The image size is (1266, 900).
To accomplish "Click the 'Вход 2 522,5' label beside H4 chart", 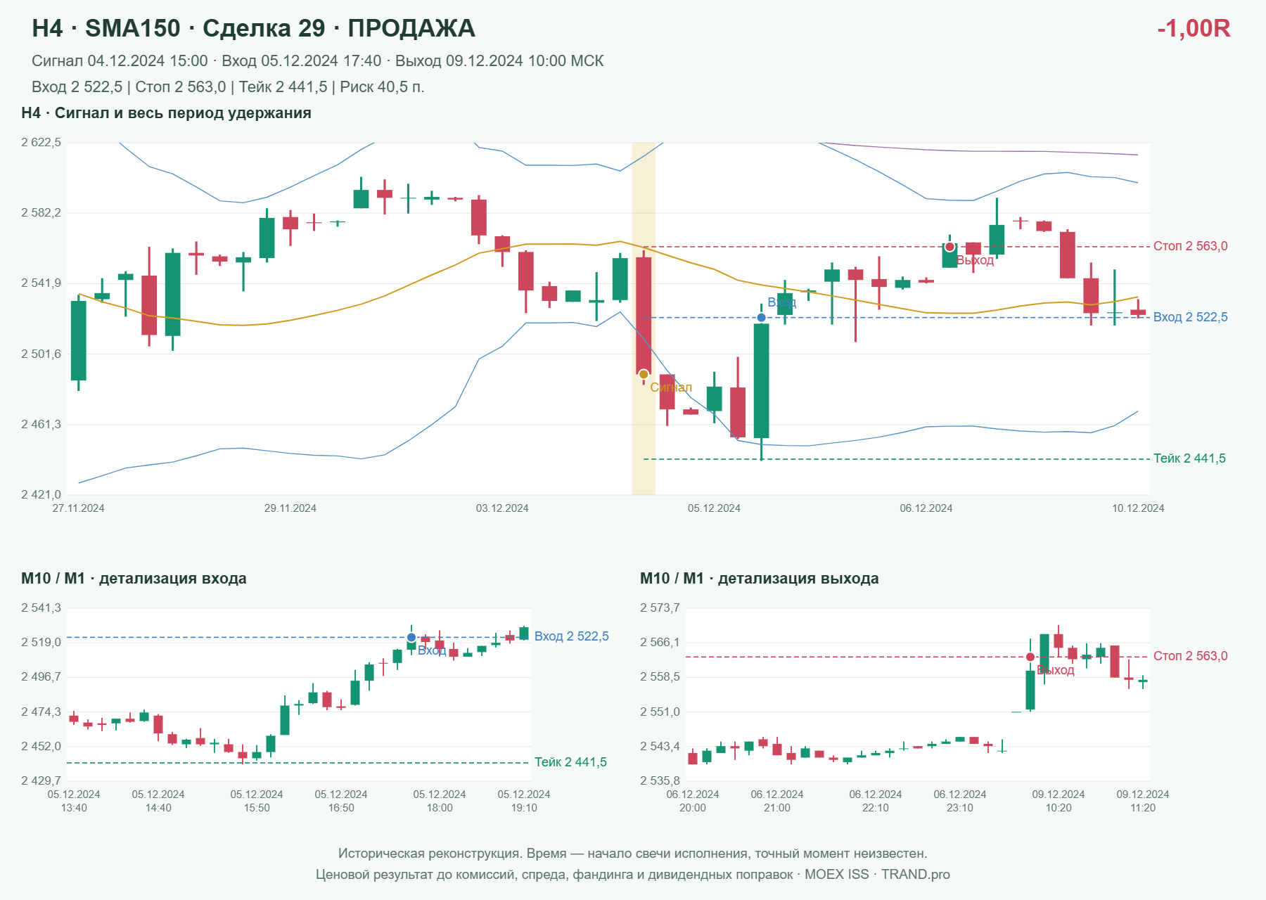I will (x=1190, y=317).
